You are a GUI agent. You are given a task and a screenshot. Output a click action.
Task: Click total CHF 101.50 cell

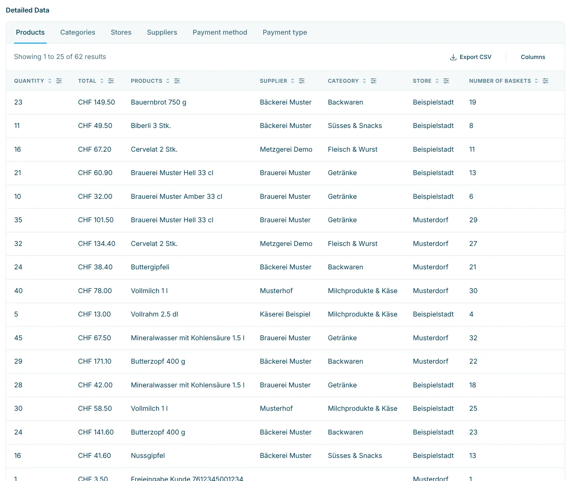pos(96,220)
